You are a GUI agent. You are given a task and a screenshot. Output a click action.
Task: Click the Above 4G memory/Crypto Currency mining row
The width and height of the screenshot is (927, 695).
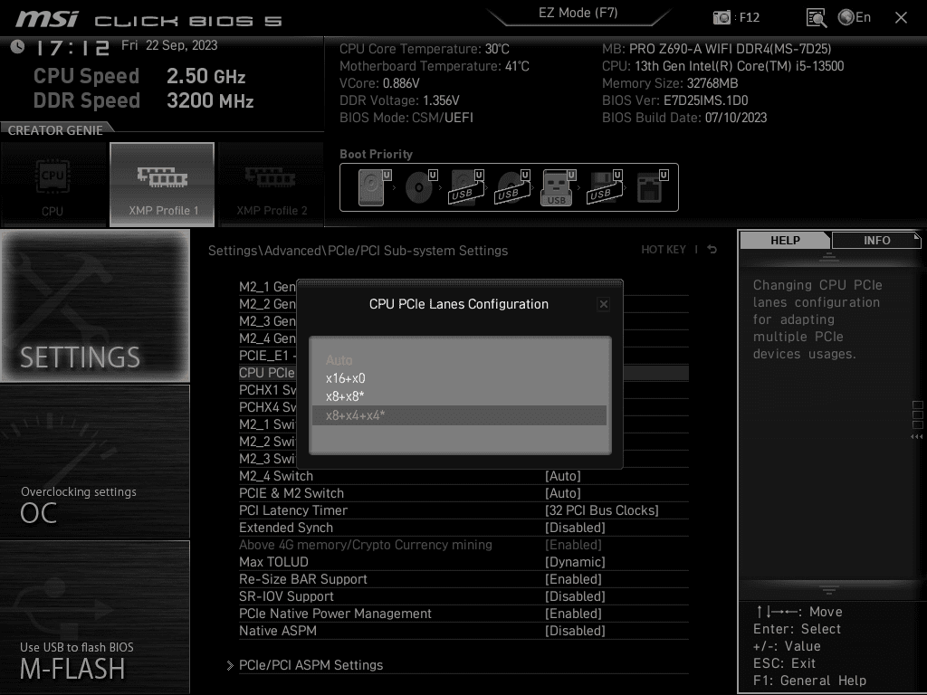tap(463, 544)
